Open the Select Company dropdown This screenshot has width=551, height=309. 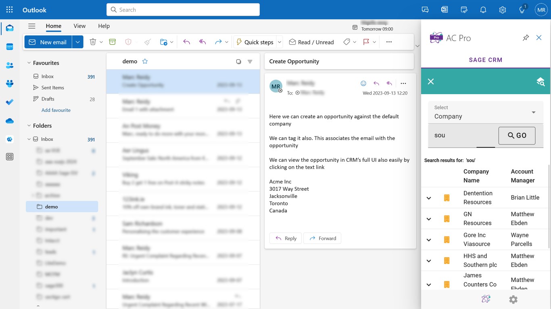tap(486, 112)
